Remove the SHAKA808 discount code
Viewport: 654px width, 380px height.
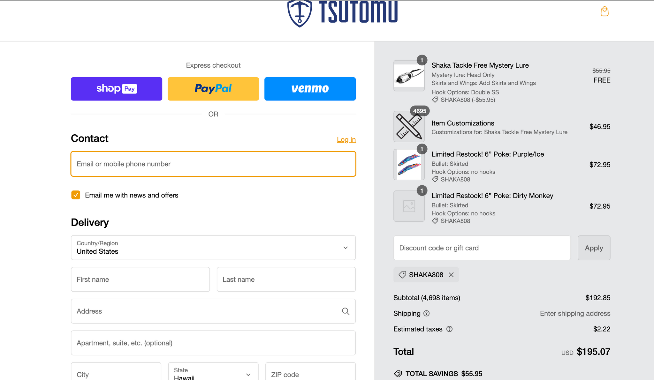[451, 275]
